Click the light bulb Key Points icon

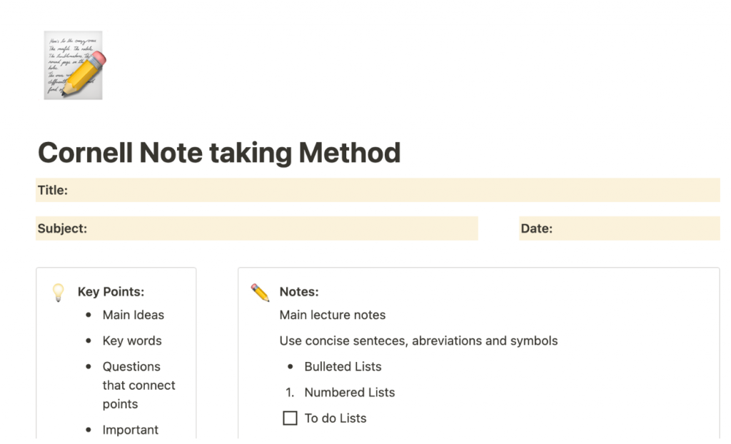59,292
